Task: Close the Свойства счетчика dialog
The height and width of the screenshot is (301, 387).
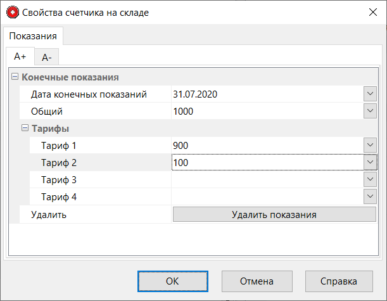Action: [x=372, y=12]
